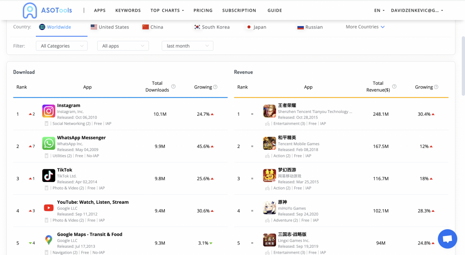Click the page vertical scrollbar
Screen dimensions: 465x255
pos(463,66)
